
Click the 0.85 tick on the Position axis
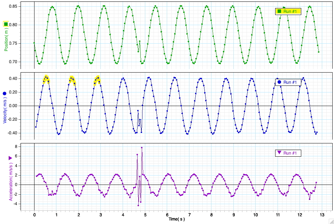[x=13, y=6]
